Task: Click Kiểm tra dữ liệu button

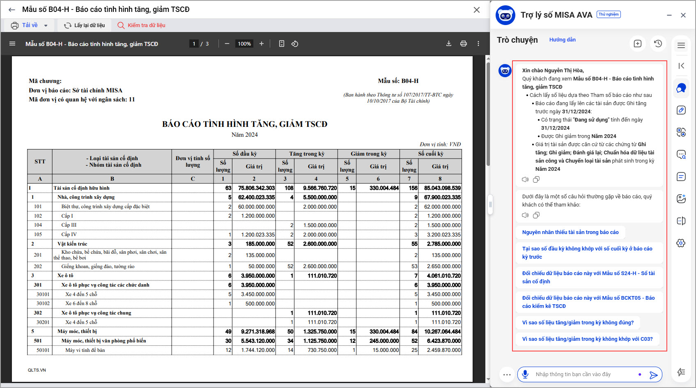Action: 141,25
